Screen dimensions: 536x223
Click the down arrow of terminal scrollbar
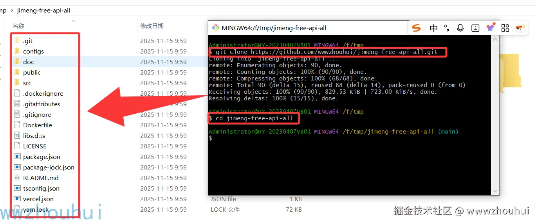pos(495,191)
